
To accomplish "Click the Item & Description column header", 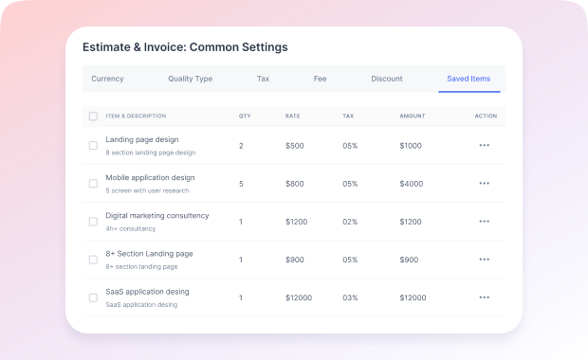I will (x=136, y=117).
